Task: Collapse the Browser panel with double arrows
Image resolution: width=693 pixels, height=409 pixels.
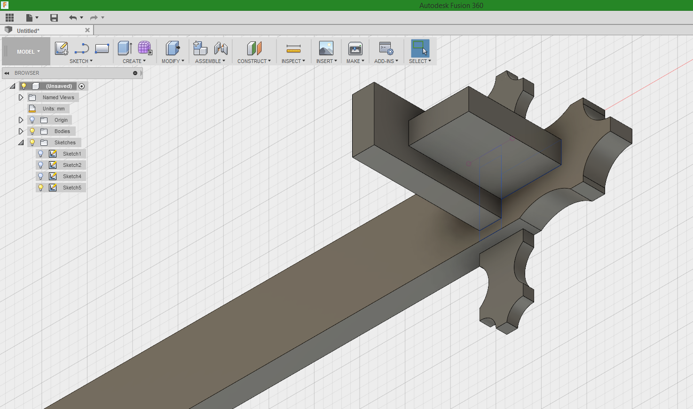Action: point(7,73)
